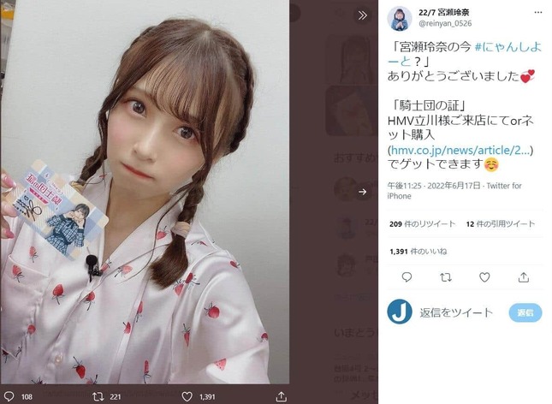
Task: Like the tweet with heart icon
Action: pyautogui.click(x=484, y=277)
